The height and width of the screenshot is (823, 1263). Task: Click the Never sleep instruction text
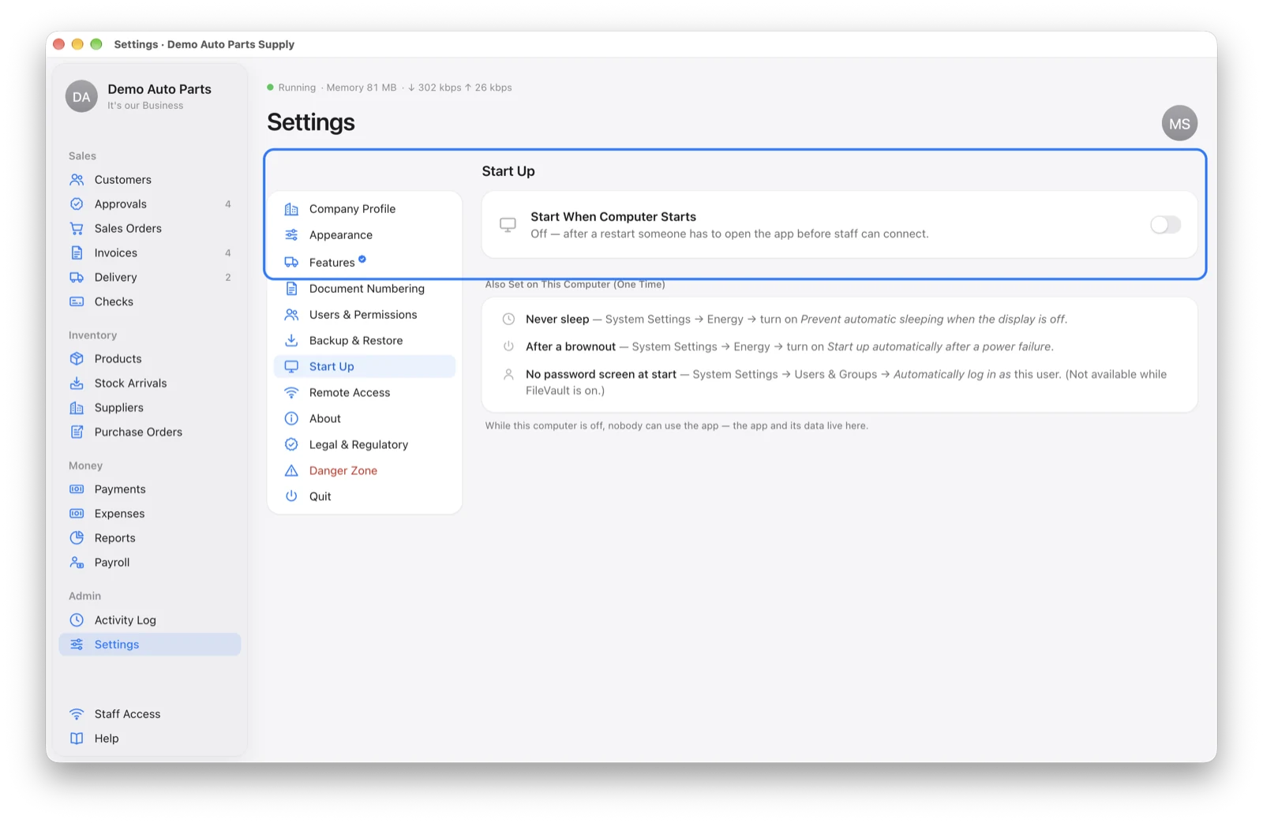(x=796, y=320)
